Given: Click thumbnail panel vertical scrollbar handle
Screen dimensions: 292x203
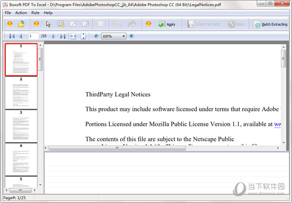Looking at the screenshot, I should (x=40, y=59).
